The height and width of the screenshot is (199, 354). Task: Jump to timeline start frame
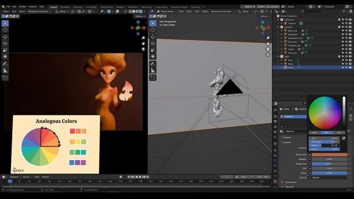(x=129, y=177)
